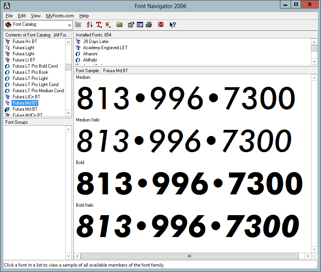
Task: Click the icon beside Futura LtCn BT
Action: coord(7,97)
